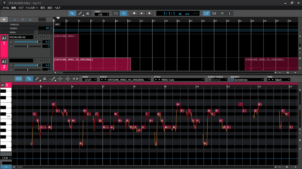This screenshot has height=169, width=302.
Task: Click the collapse panel arrow at bottom left
Action: tap(6, 167)
